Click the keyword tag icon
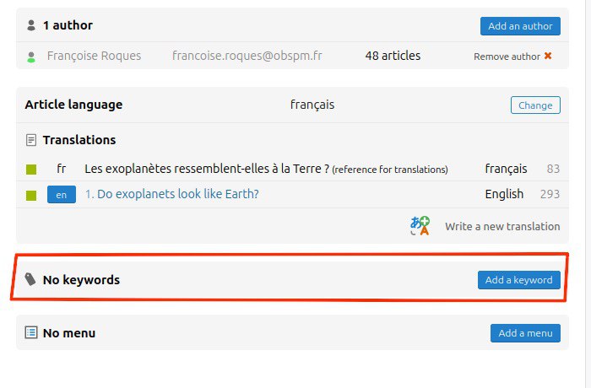591x388 pixels. pyautogui.click(x=30, y=279)
